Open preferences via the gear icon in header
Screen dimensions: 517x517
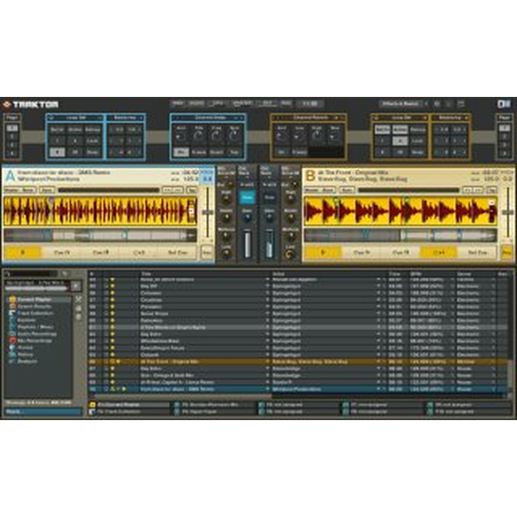(x=437, y=104)
